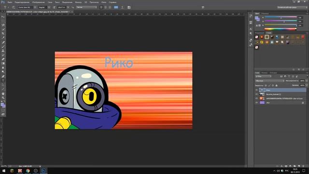
Task: Select the Blur tool
Action: [x=3, y=68]
